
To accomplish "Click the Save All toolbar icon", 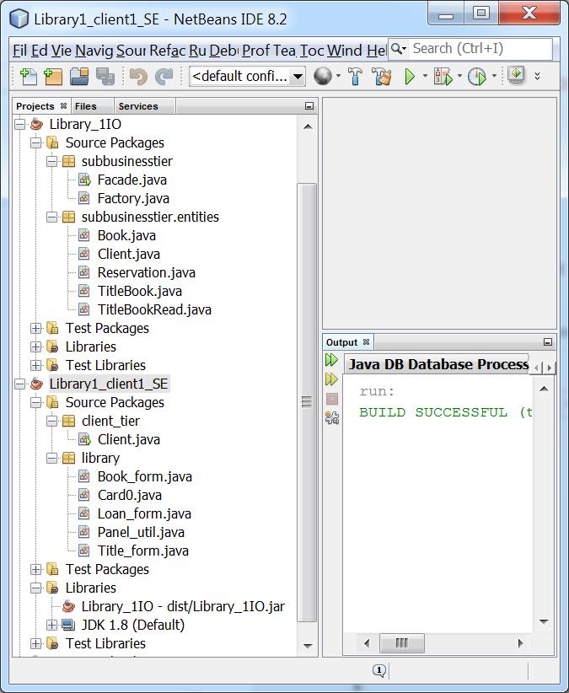I will point(105,77).
